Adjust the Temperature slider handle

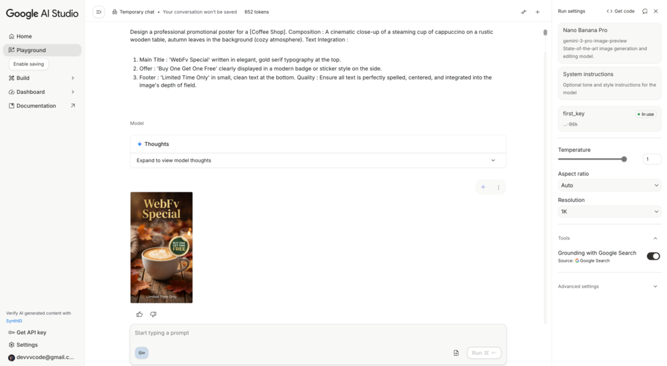(624, 159)
